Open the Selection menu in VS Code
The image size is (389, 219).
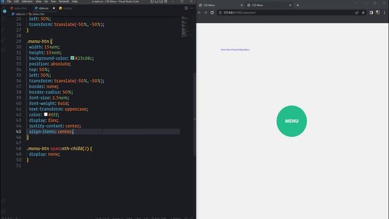(x=27, y=1)
